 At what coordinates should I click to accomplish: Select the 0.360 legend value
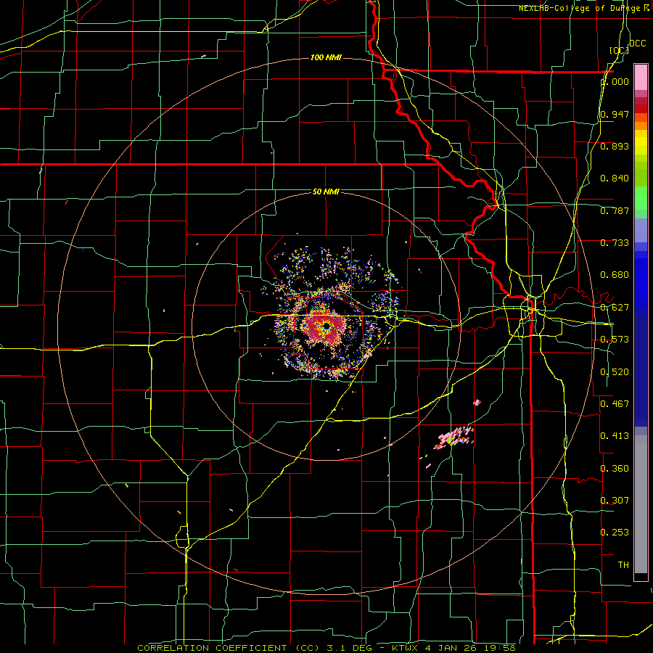[x=615, y=469]
